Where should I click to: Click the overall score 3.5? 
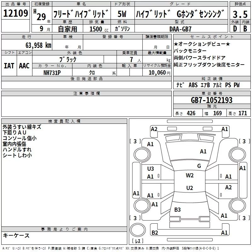point(240,14)
